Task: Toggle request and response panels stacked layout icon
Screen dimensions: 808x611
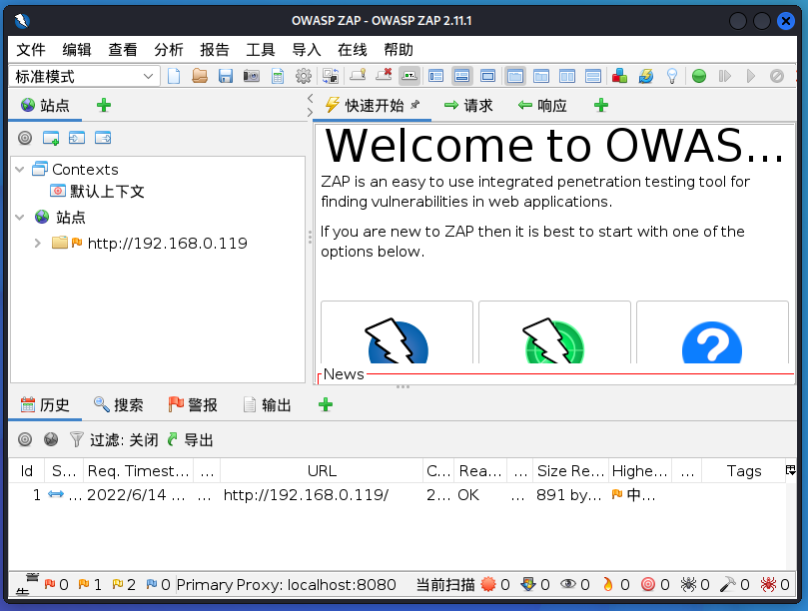Action: [593, 76]
